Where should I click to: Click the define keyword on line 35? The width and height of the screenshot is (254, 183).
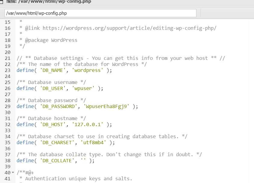[x=25, y=142]
